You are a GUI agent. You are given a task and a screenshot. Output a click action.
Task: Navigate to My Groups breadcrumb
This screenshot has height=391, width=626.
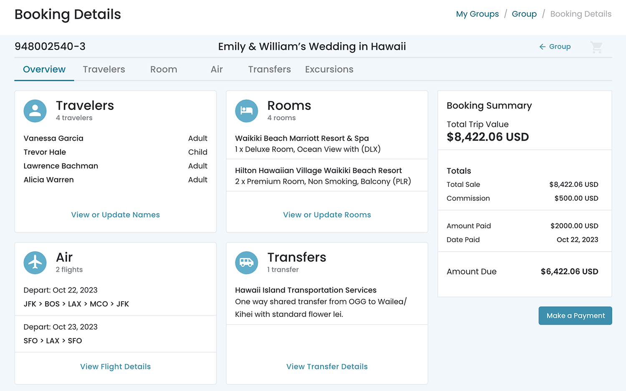477,14
